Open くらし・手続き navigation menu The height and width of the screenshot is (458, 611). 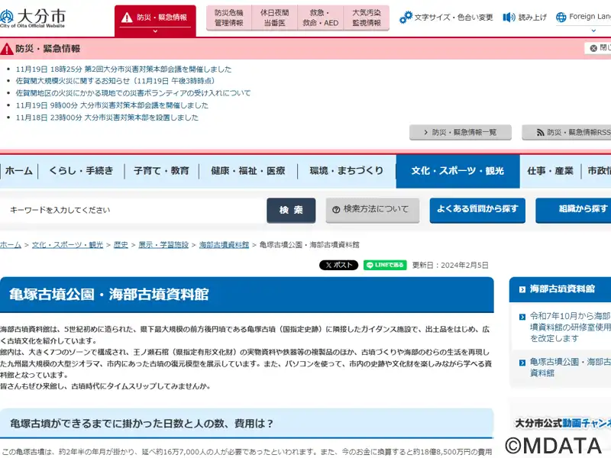pyautogui.click(x=81, y=171)
